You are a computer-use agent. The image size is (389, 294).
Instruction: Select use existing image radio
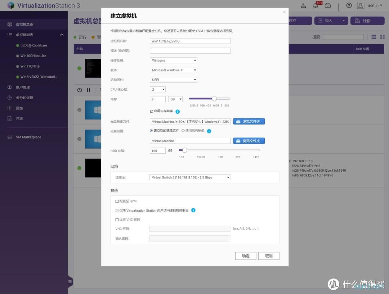183,131
